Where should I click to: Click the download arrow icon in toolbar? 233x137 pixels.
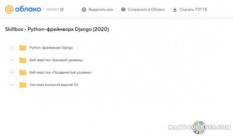(x=175, y=10)
